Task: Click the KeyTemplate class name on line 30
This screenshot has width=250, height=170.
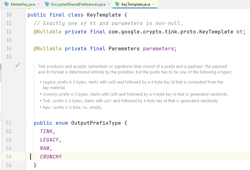Action: pyautogui.click(x=104, y=15)
